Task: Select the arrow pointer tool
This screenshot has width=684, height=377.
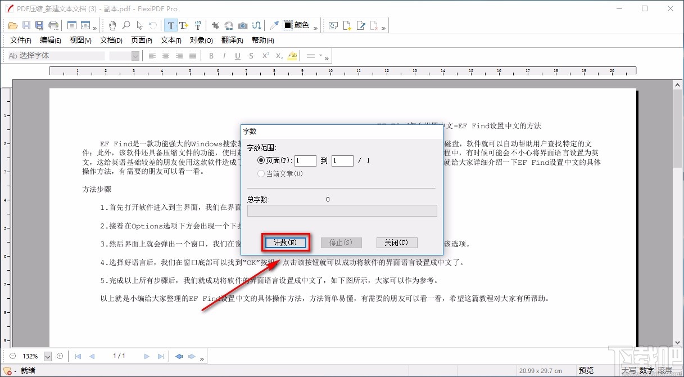Action: coord(139,25)
